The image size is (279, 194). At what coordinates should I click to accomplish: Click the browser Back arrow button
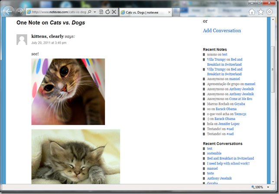coord(8,12)
